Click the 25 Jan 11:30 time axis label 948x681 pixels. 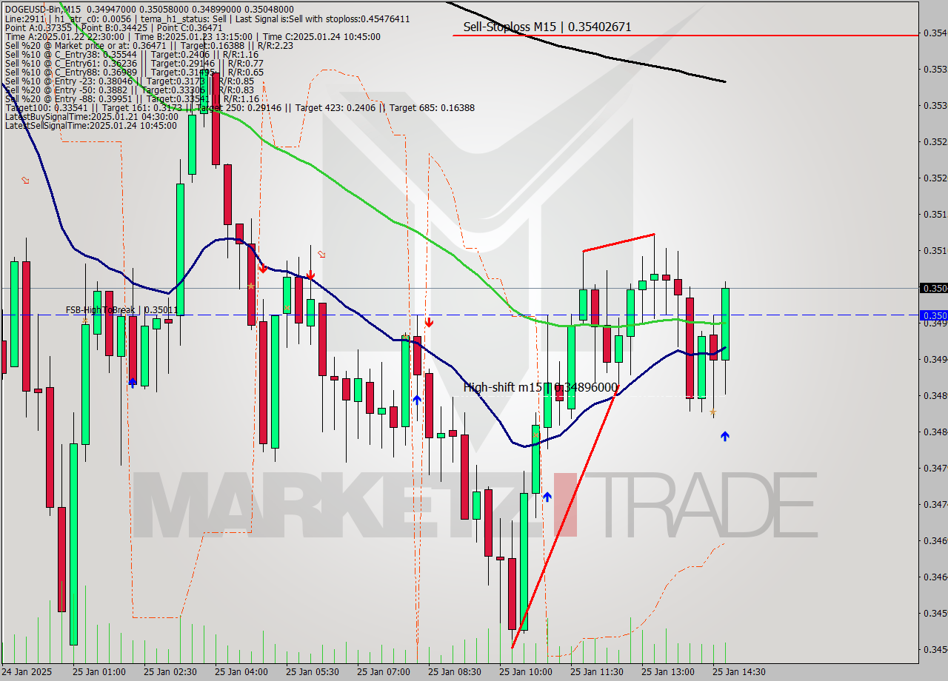(x=596, y=671)
